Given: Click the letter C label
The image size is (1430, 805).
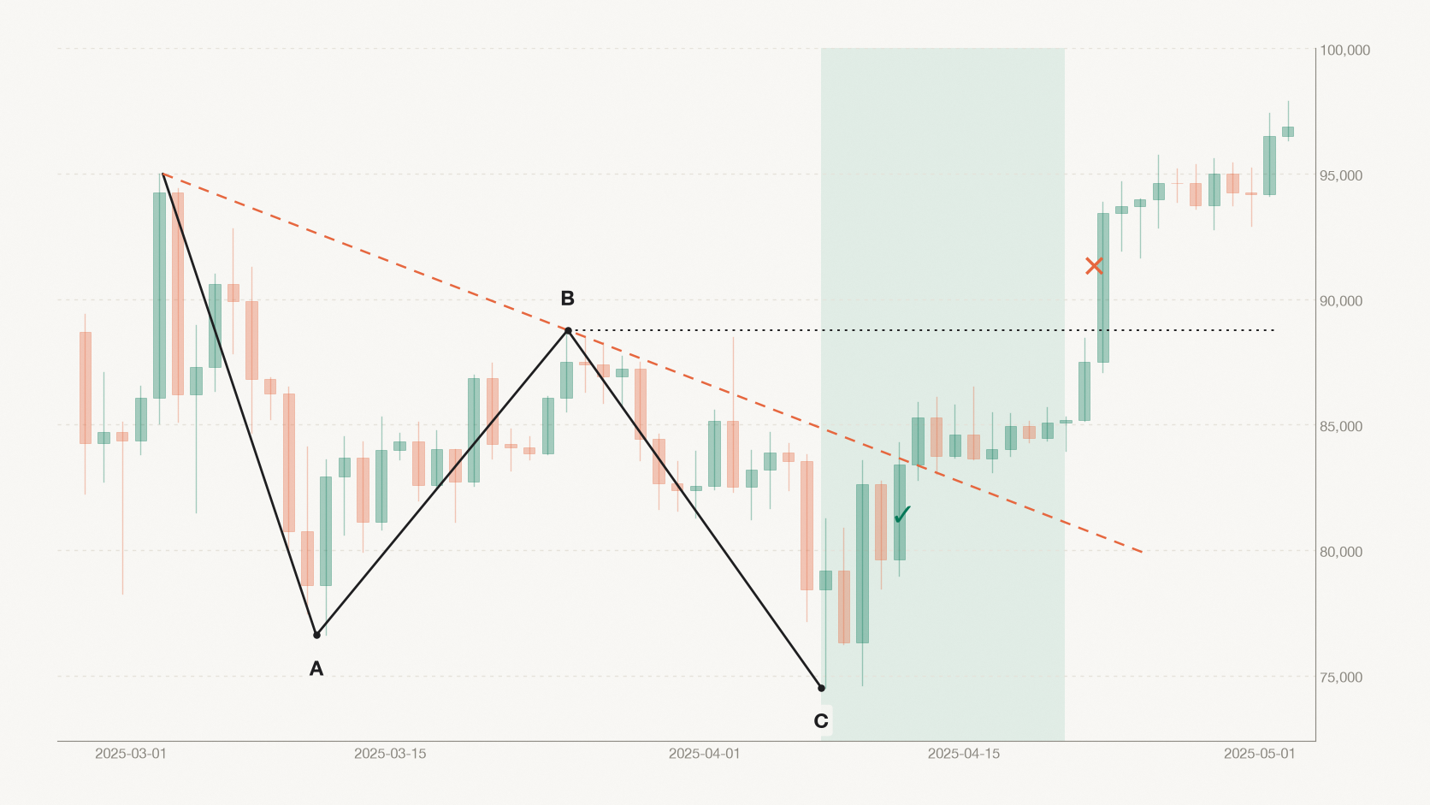Looking at the screenshot, I should click(x=821, y=721).
